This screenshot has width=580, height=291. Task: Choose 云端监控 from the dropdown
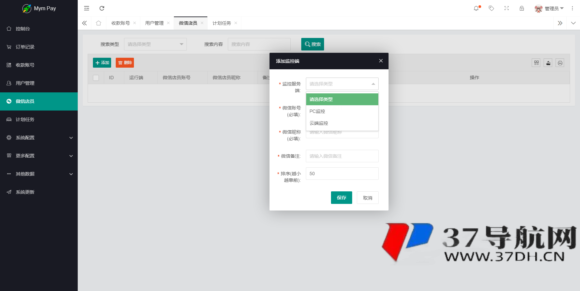coord(342,123)
